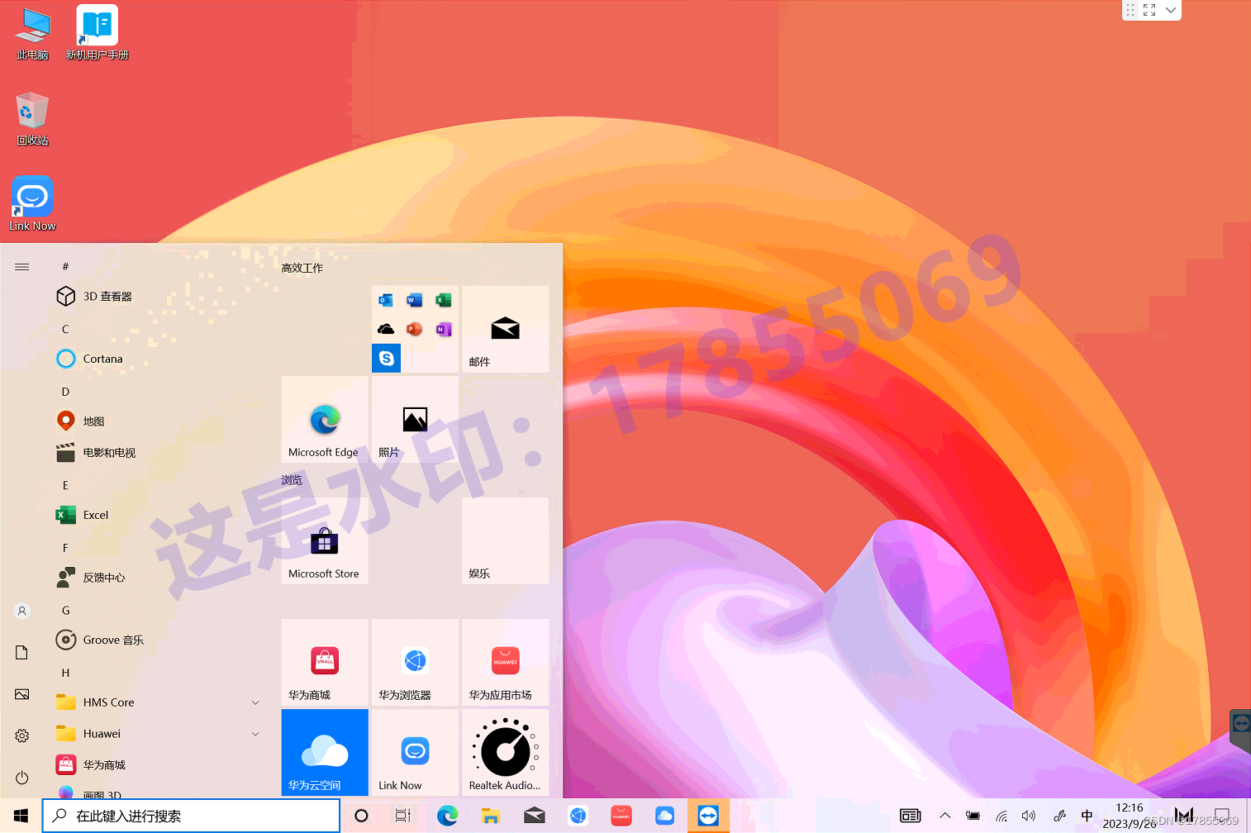Launch the Microsoft Edge tile
The width and height of the screenshot is (1251, 833).
325,419
